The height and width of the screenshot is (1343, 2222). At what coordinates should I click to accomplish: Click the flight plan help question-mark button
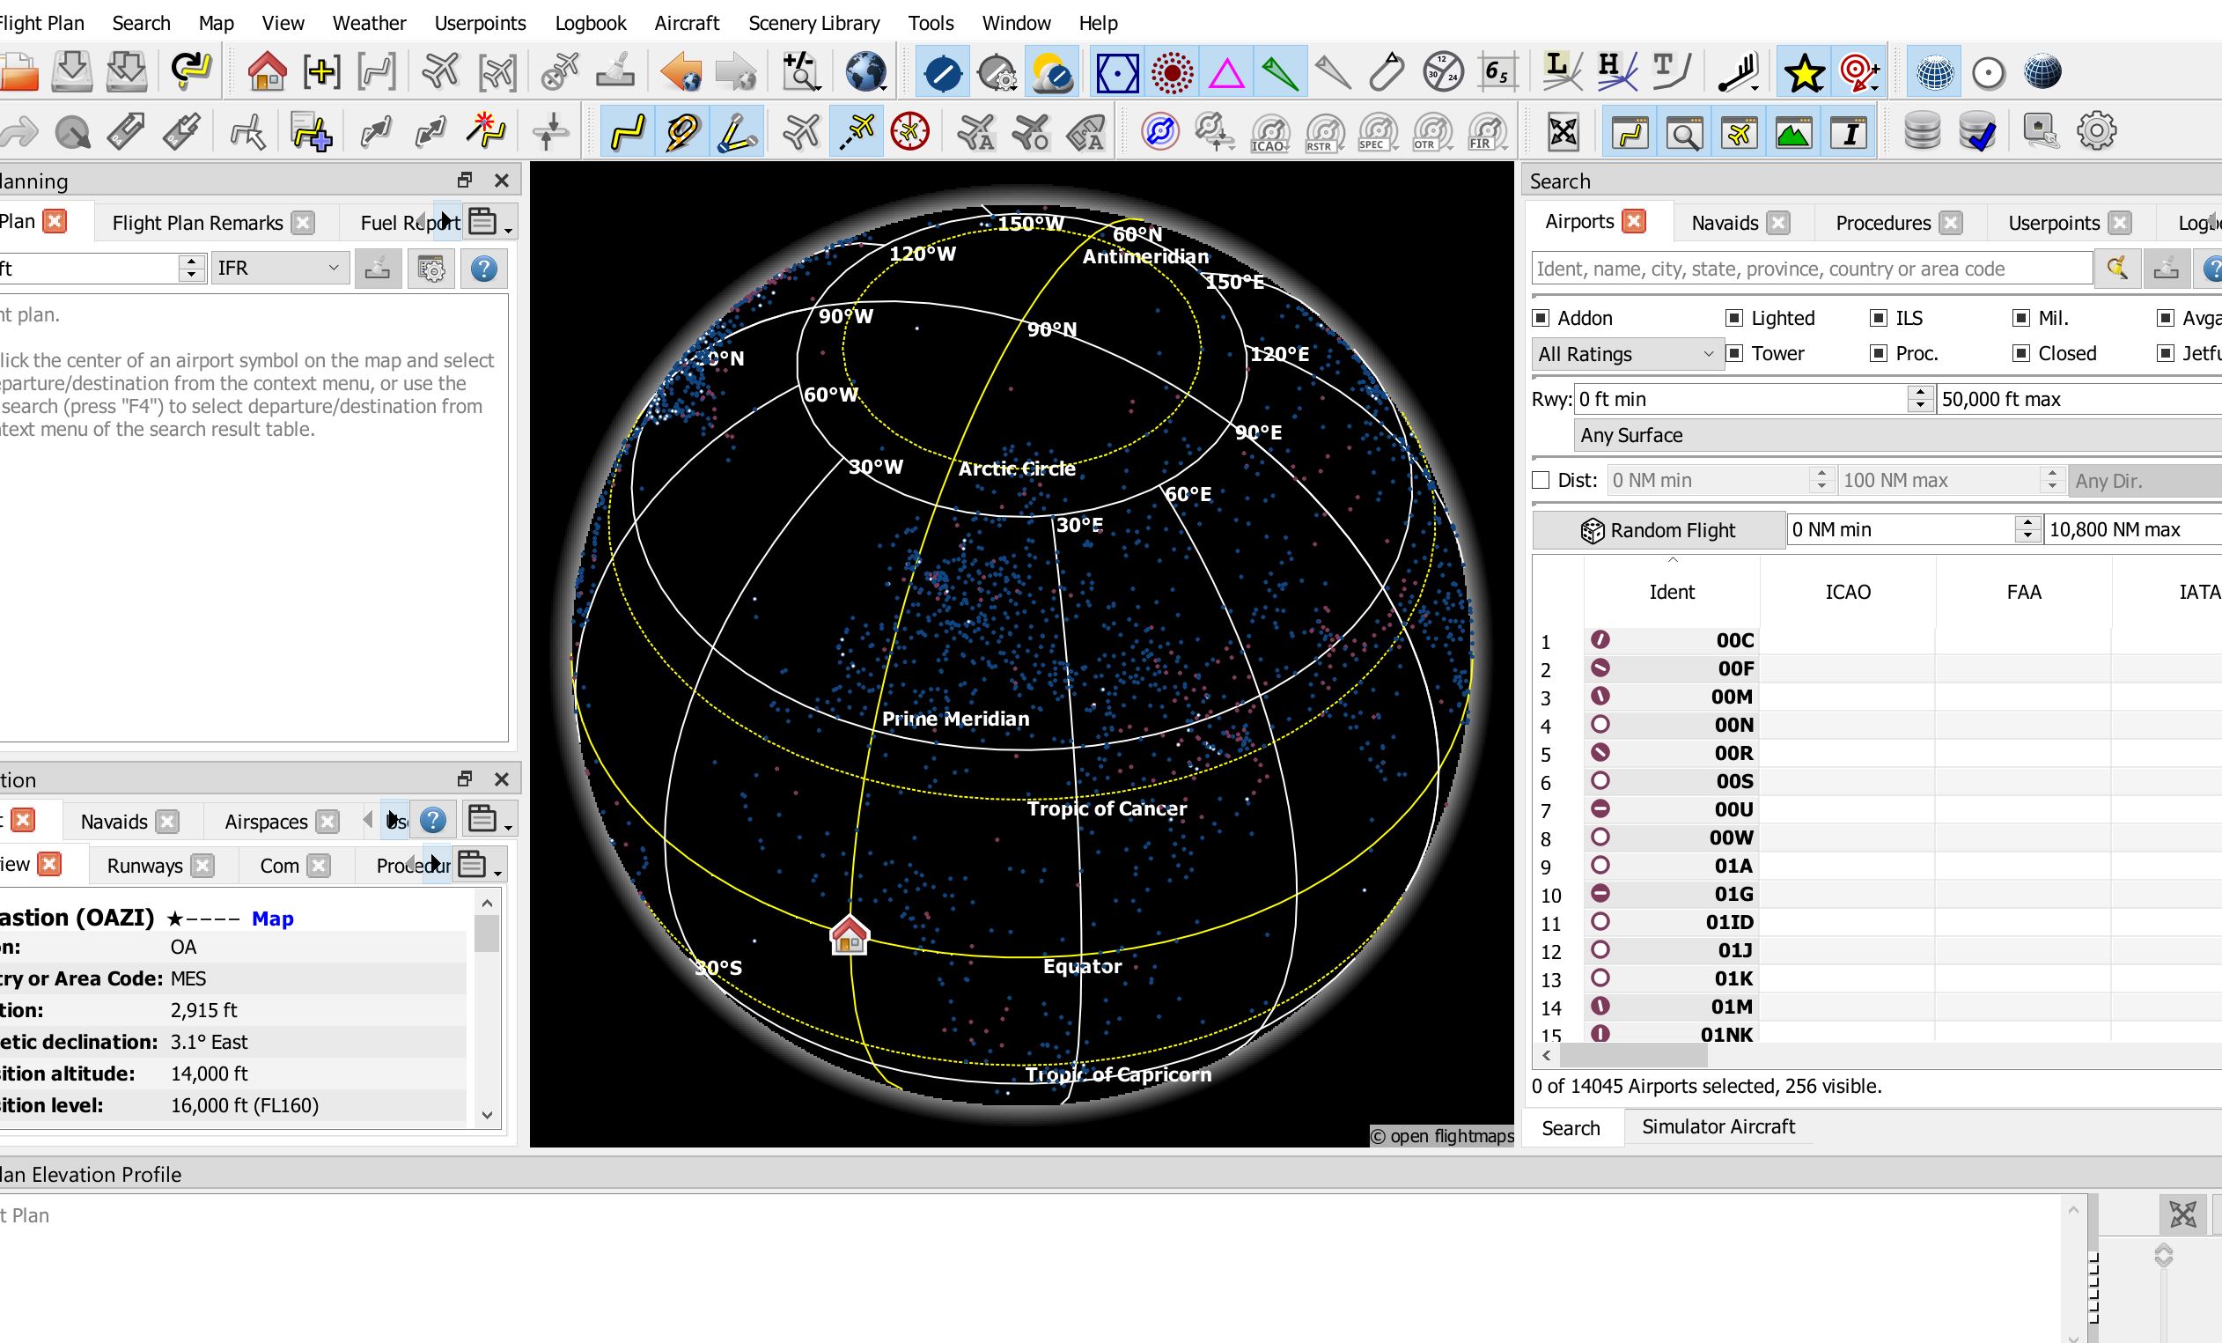tap(483, 268)
